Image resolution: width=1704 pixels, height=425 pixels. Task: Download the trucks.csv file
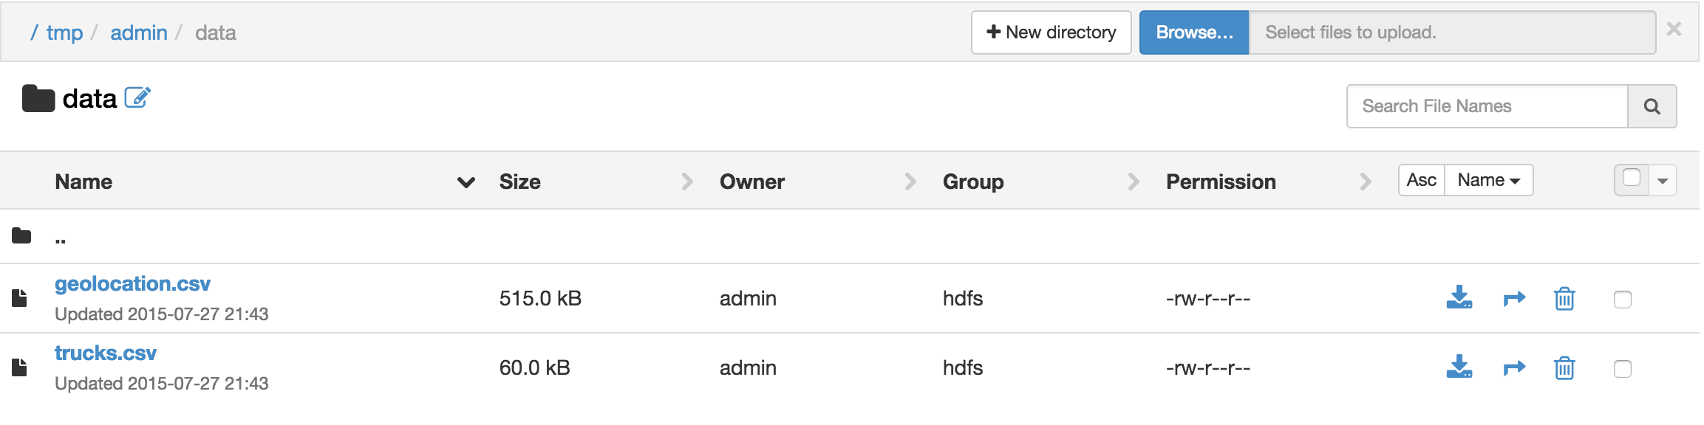pos(1459,367)
